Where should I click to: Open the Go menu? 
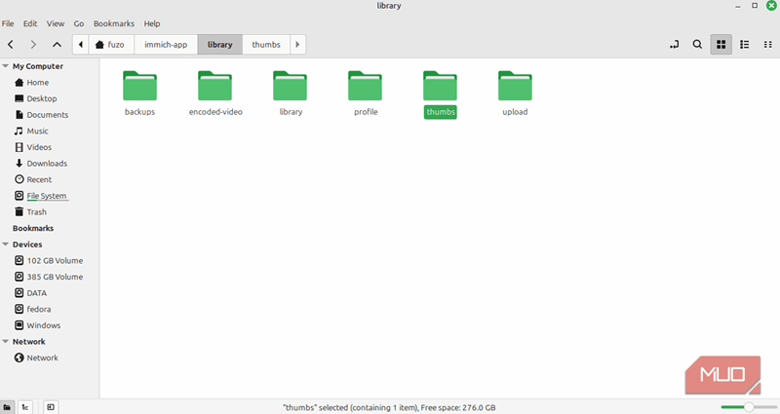point(79,23)
